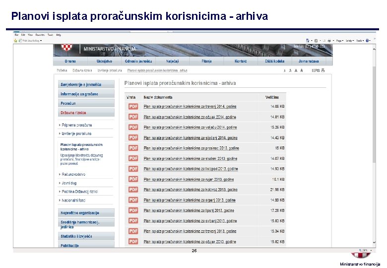Viewport: 387px width, 268px height.
Task: Click the 'Naziv dokumenta' column header
Action: 158,97
